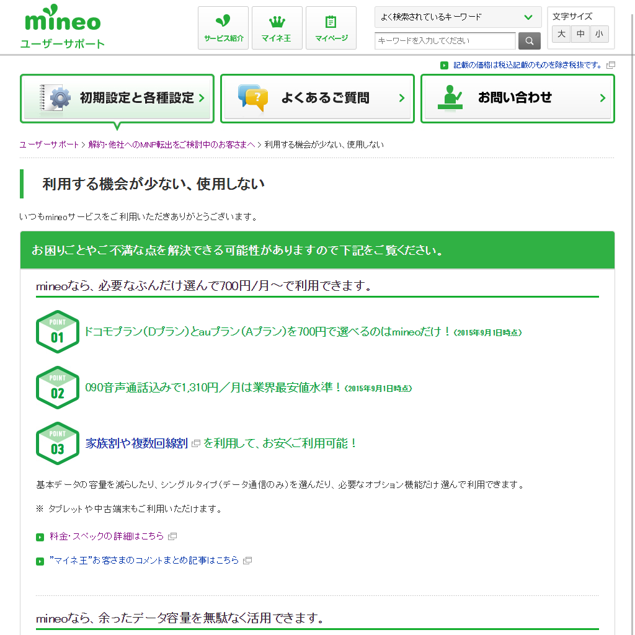
Task: Expand よく検索されているキーワード dropdown
Action: (x=458, y=17)
